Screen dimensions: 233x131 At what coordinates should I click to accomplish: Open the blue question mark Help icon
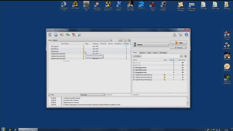[x=186, y=35]
